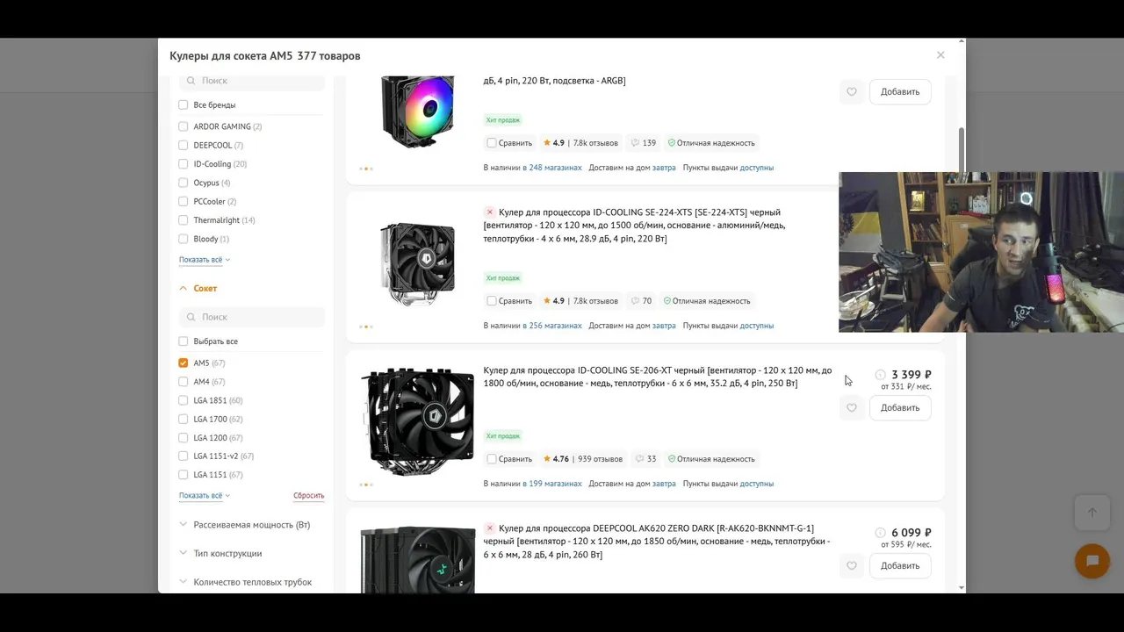The width and height of the screenshot is (1124, 632).
Task: Reset socket filter with 'Сбросить'
Action: [308, 495]
